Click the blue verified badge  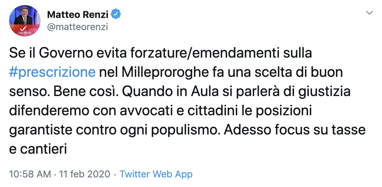pos(116,14)
